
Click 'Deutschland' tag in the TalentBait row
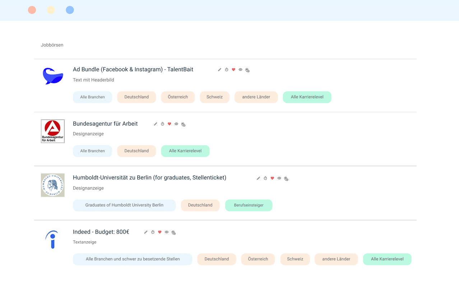[136, 97]
